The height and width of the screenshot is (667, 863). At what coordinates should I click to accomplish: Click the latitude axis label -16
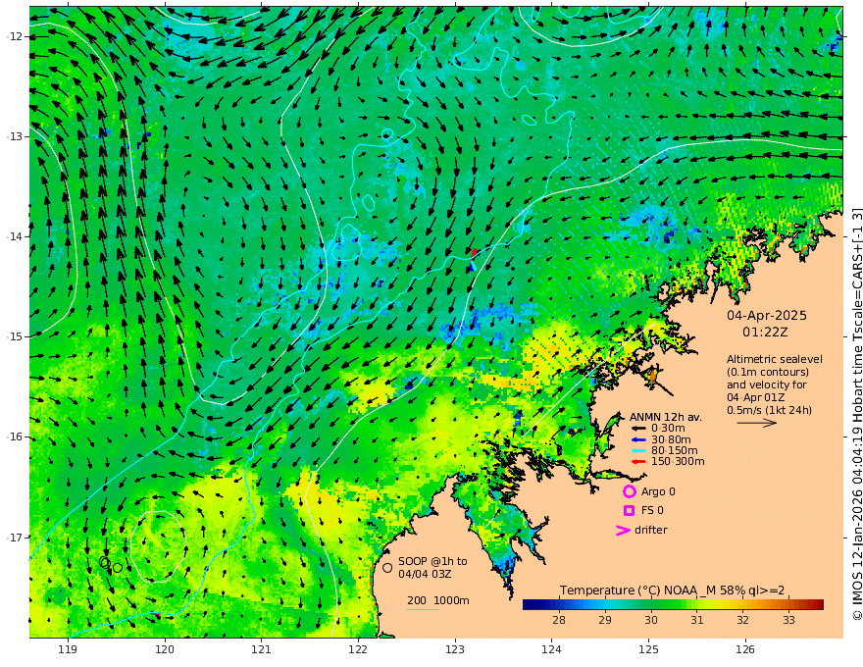(15, 436)
